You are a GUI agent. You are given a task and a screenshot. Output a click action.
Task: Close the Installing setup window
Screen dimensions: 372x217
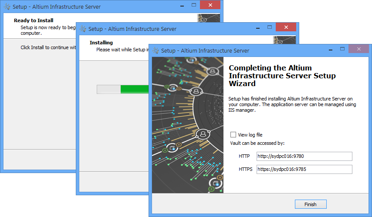pos(286,28)
